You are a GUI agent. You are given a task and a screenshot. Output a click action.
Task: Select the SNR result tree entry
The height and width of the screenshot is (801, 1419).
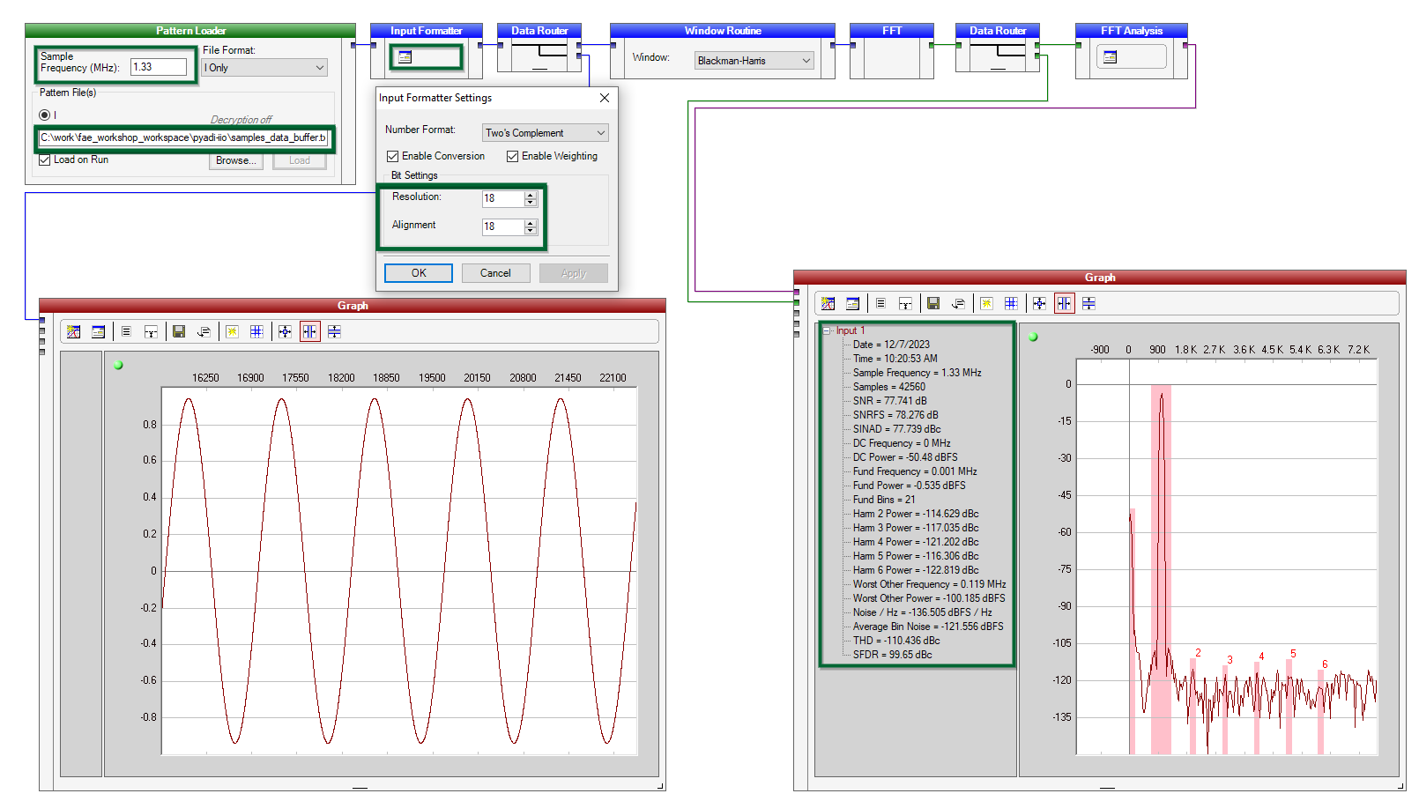coord(888,401)
